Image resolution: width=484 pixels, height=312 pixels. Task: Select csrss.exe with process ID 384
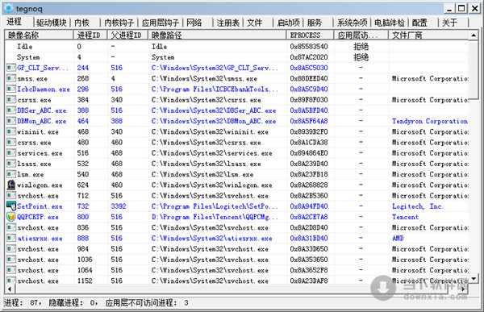point(236,100)
